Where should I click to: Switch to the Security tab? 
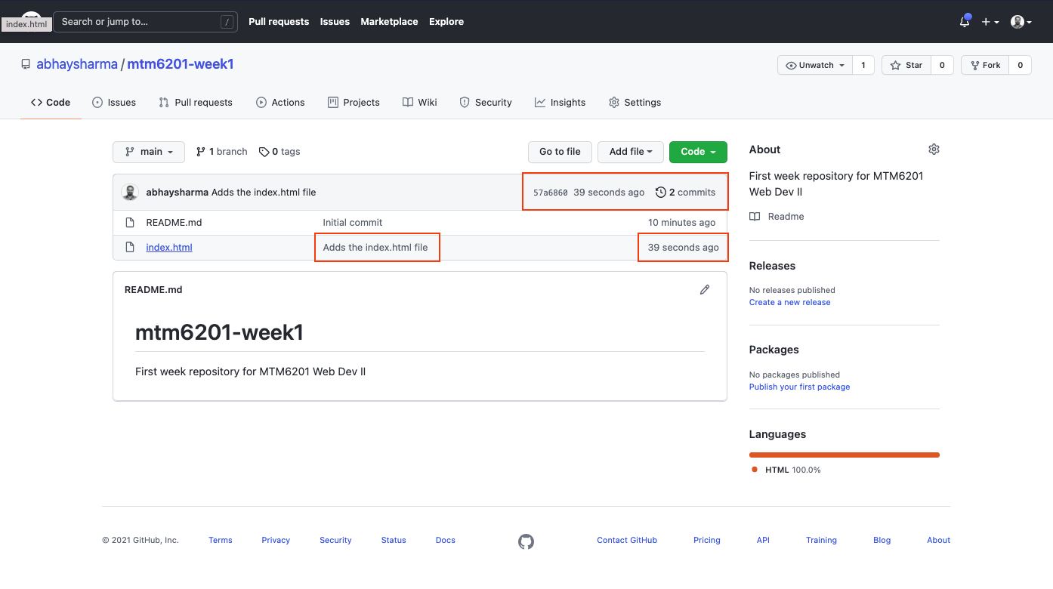point(486,103)
